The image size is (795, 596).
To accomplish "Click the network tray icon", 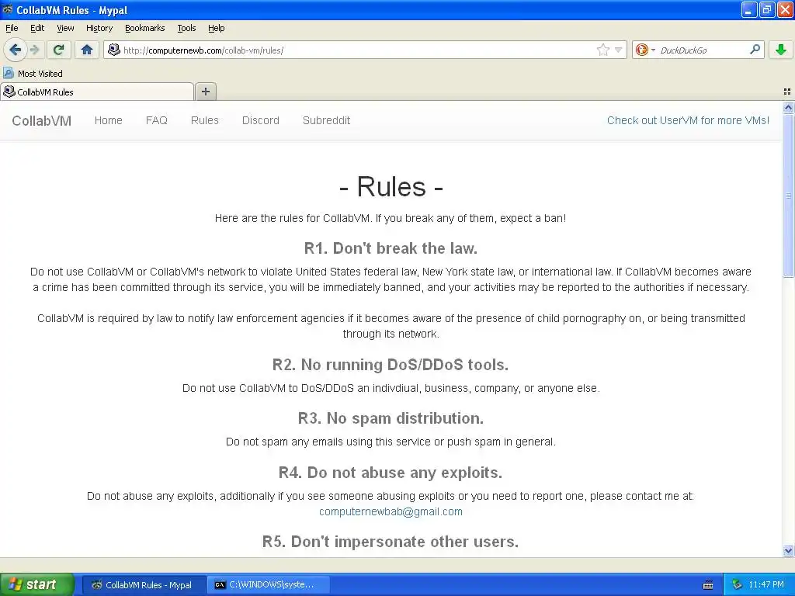I will [738, 585].
